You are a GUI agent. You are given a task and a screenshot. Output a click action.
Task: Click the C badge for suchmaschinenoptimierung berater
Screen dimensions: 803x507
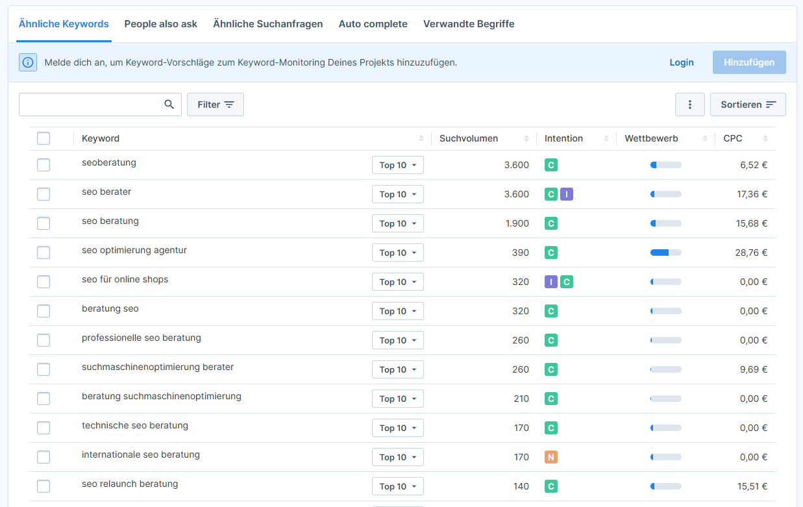551,369
